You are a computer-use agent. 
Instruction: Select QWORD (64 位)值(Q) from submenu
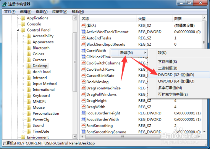click(x=179, y=81)
